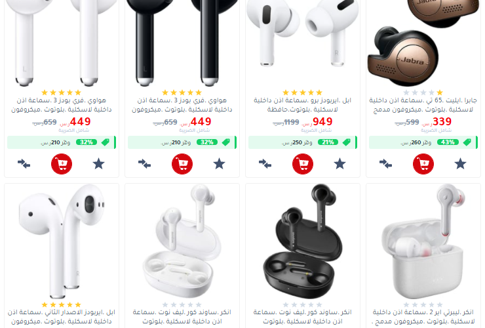The width and height of the screenshot is (485, 328).
Task: Compare black Huawei FreeBuds 3 arrows icon
Action: [144, 163]
